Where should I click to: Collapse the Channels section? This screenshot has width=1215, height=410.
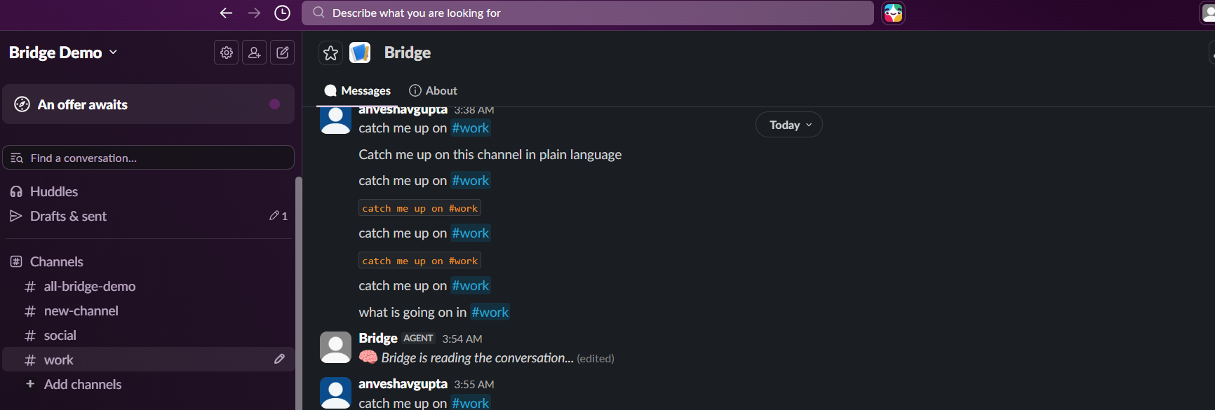click(x=57, y=261)
